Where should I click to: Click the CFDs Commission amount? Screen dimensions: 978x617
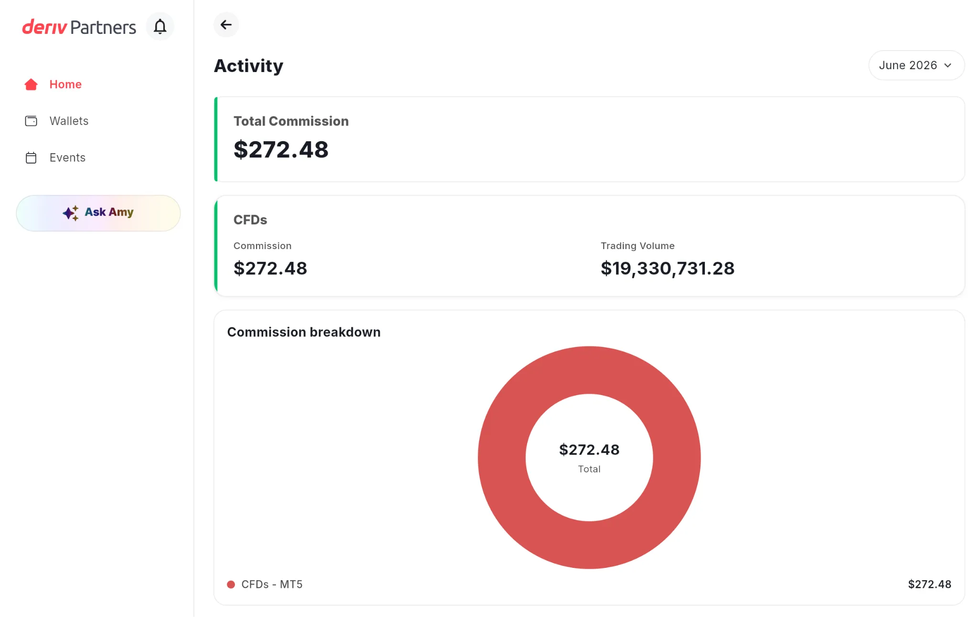[x=270, y=269]
